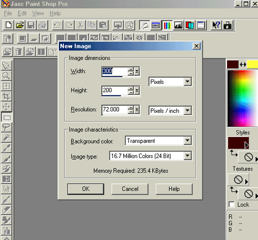Click the Save floppy disk icon
258x240 pixels.
pyautogui.click(x=31, y=25)
